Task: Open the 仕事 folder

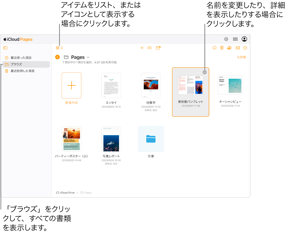Action: point(151,139)
